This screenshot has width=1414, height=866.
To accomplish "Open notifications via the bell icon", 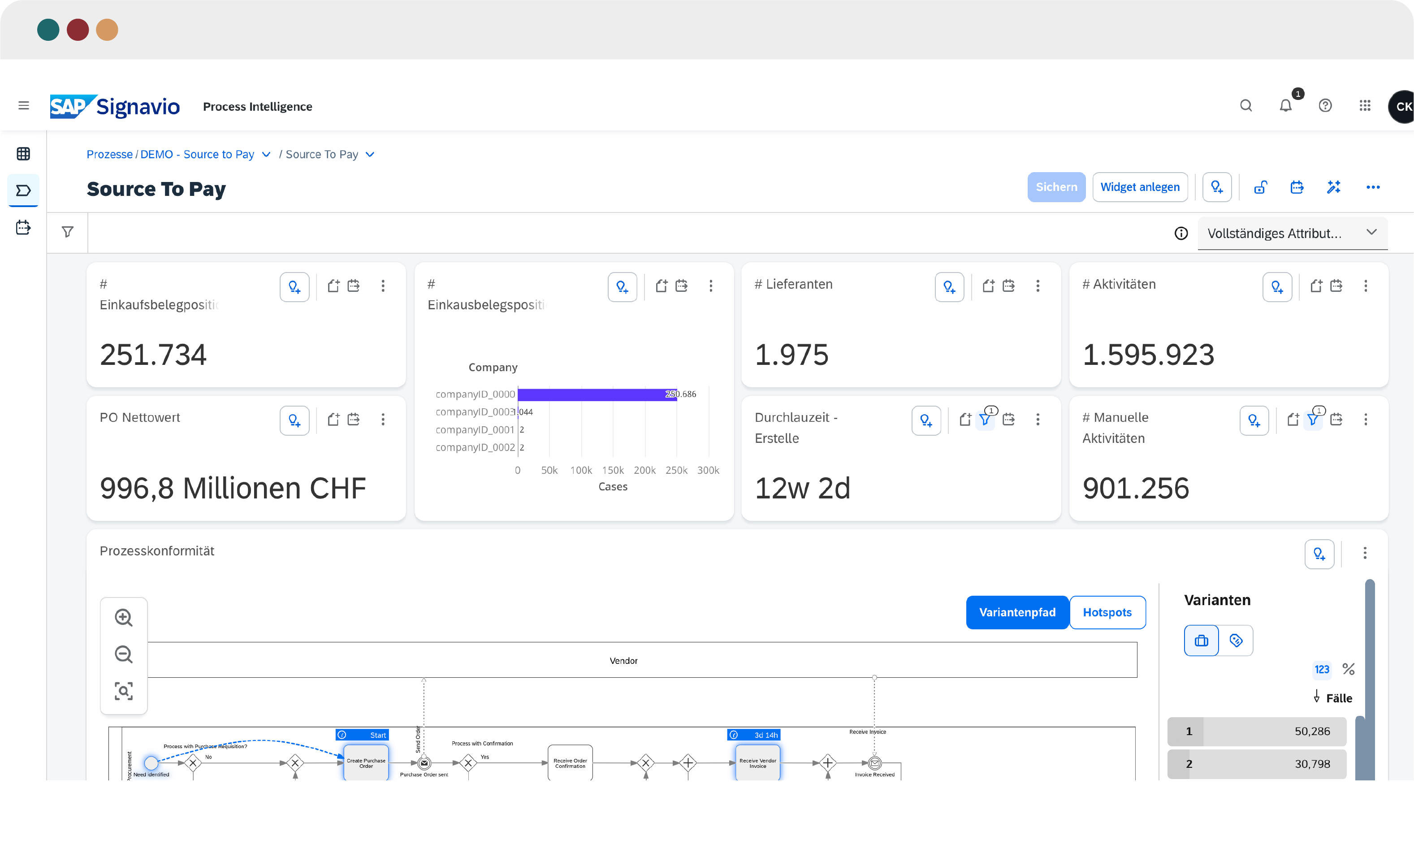I will point(1285,106).
